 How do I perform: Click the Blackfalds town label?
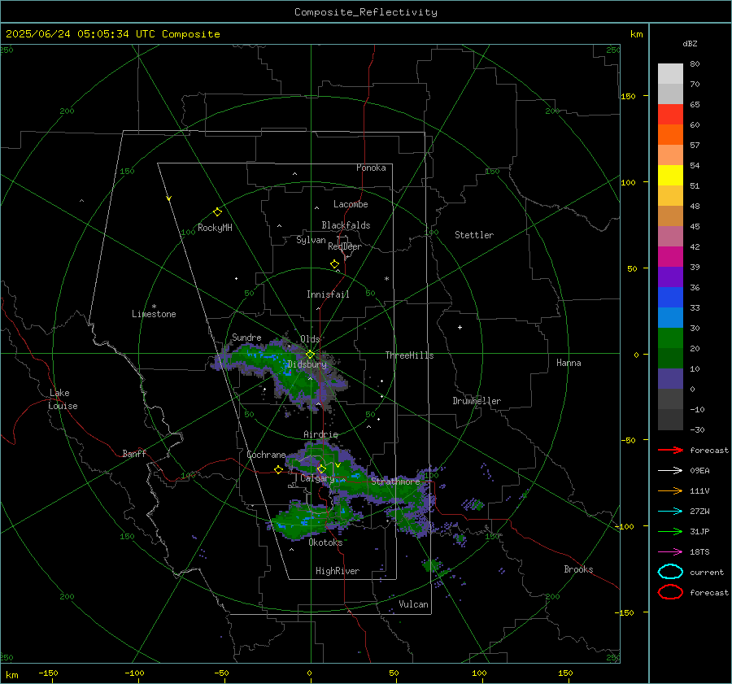(x=346, y=225)
